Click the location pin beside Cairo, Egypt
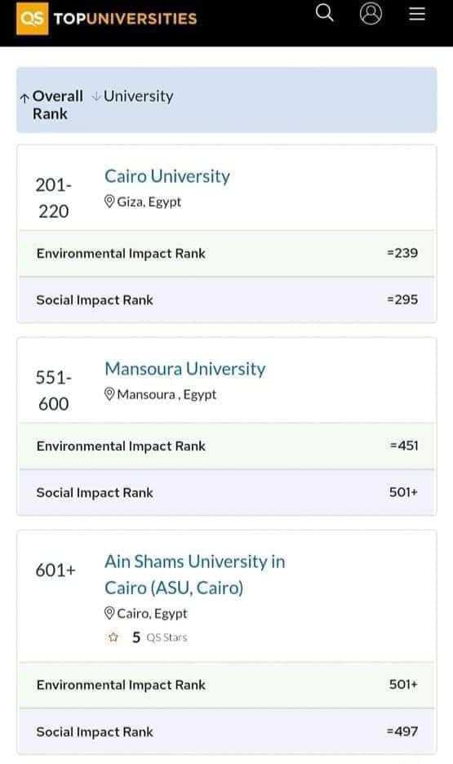This screenshot has height=764, width=453. (109, 613)
